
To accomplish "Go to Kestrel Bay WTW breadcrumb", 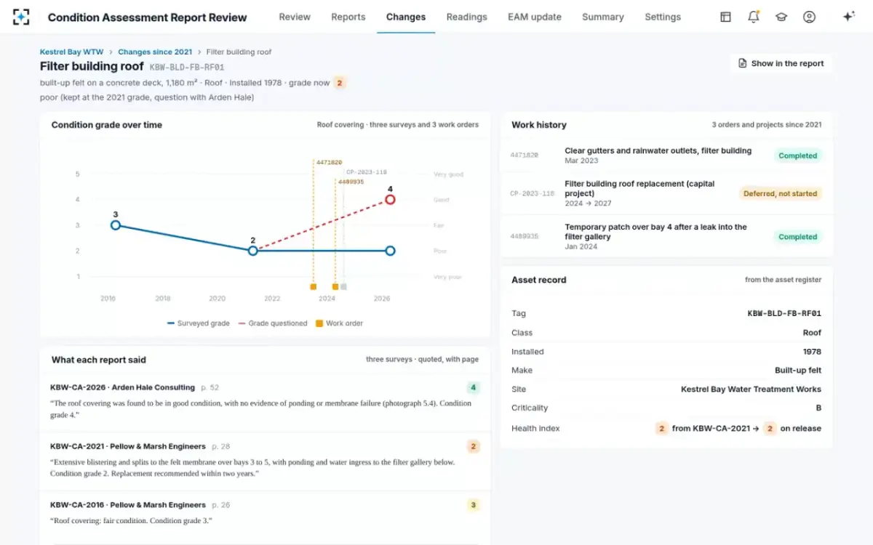I will pyautogui.click(x=71, y=52).
